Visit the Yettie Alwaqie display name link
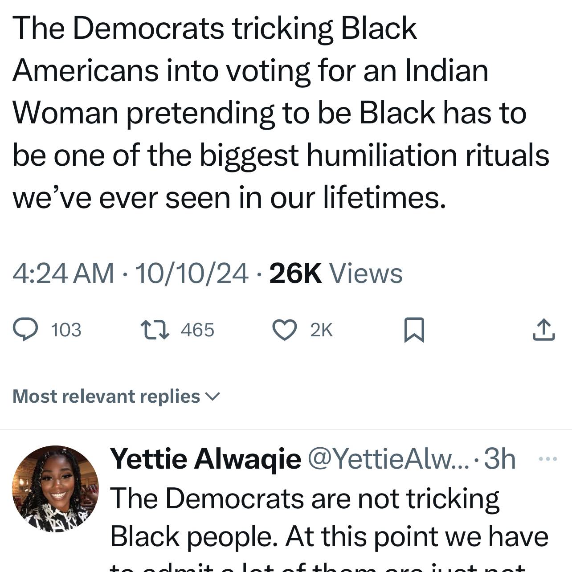The width and height of the screenshot is (572, 572). (x=205, y=458)
